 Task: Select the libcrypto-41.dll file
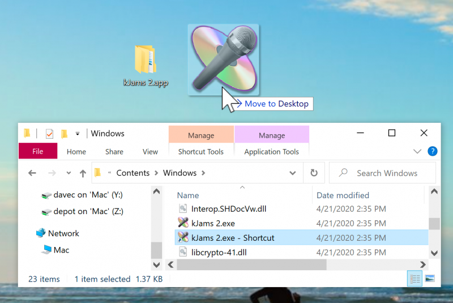(x=301, y=253)
